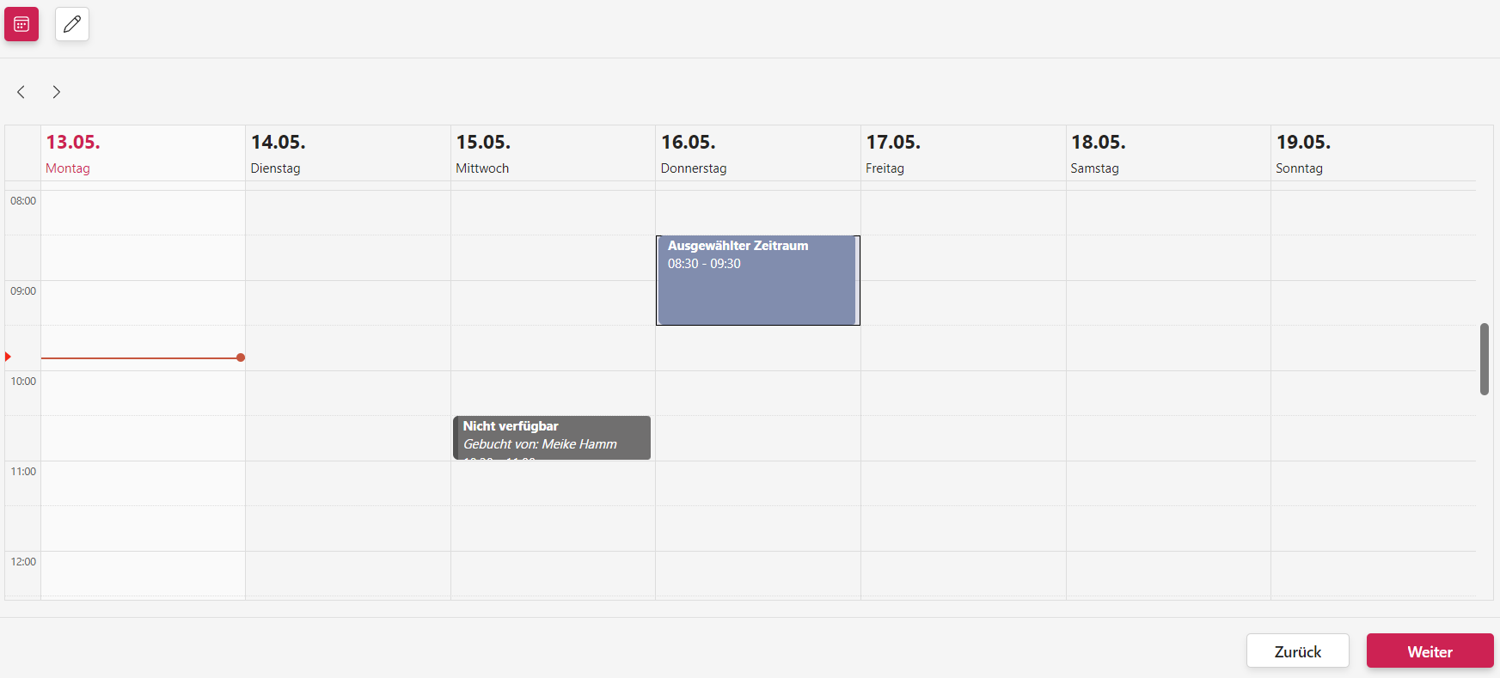Click the 12:00 time label
The width and height of the screenshot is (1500, 678).
click(23, 562)
